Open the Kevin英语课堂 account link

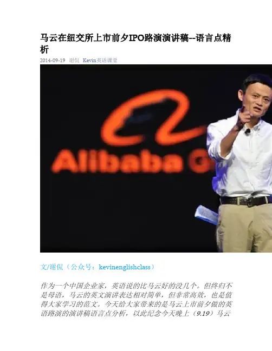100,60
